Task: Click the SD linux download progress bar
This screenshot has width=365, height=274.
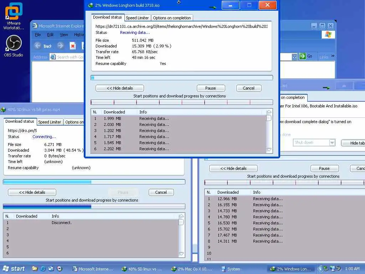Action: pyautogui.click(x=94, y=182)
